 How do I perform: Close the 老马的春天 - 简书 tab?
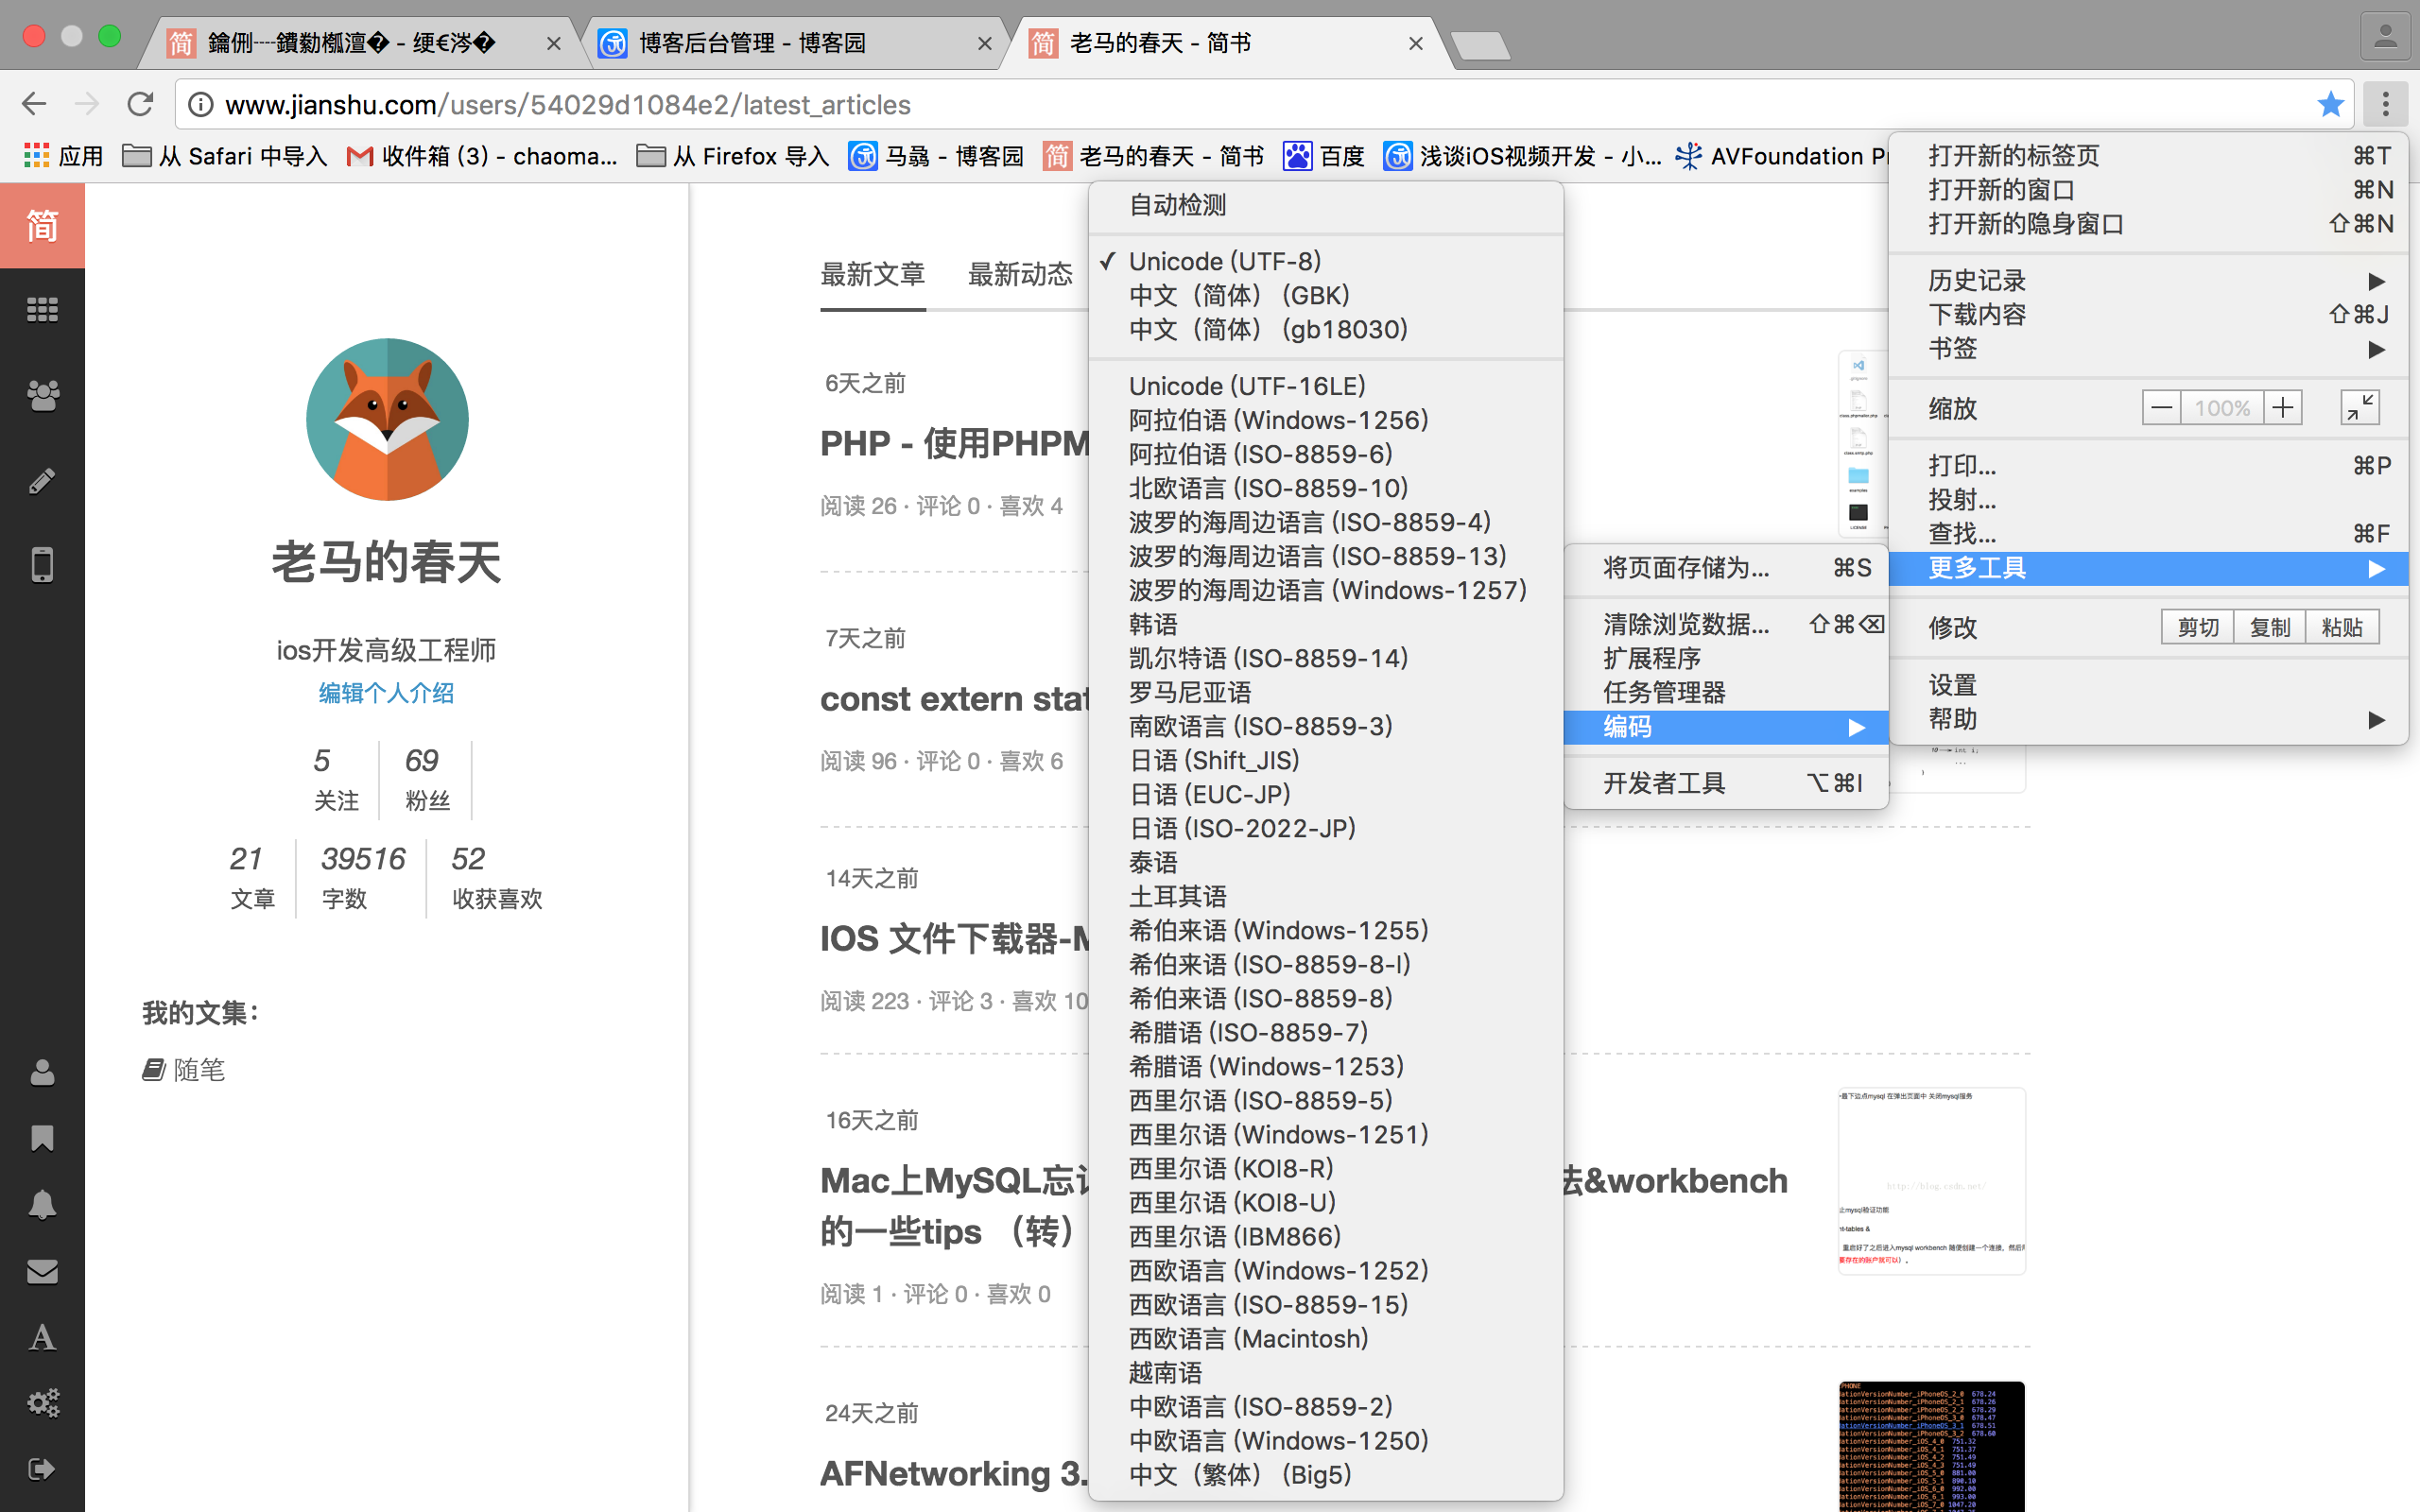coord(1415,43)
